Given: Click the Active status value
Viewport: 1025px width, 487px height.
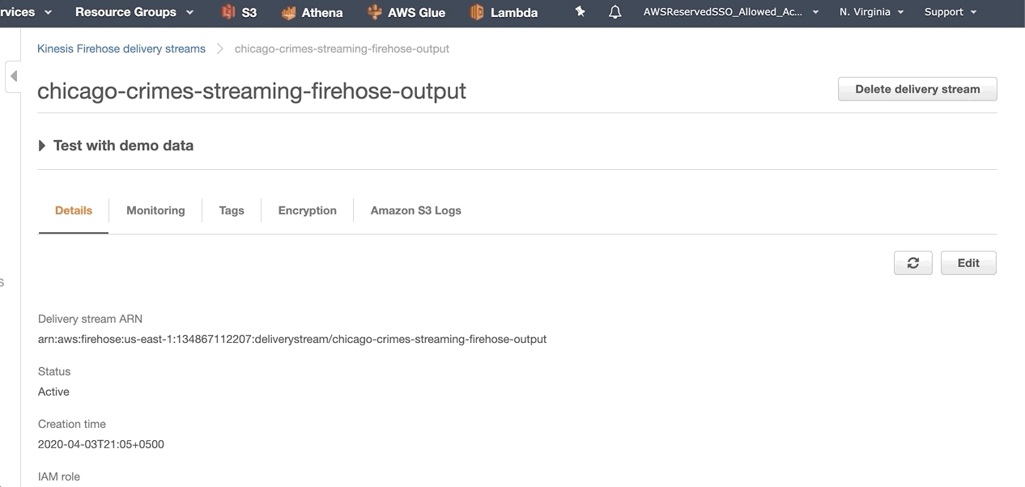Looking at the screenshot, I should [x=53, y=392].
